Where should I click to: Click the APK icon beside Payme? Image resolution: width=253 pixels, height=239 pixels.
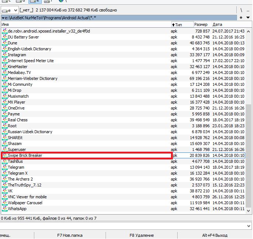[5, 114]
